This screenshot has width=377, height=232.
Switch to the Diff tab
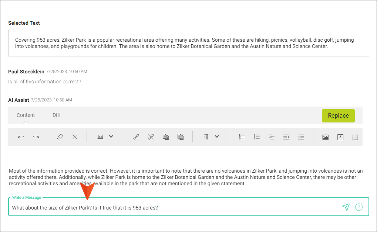[57, 115]
